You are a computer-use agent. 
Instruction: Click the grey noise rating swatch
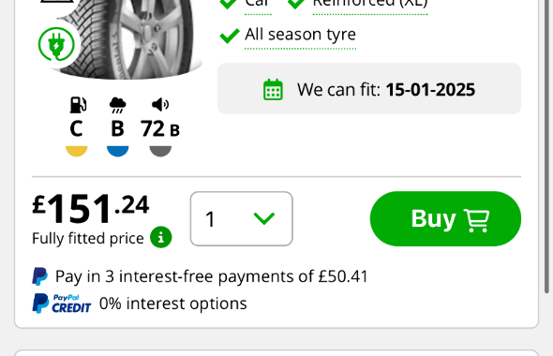160,151
